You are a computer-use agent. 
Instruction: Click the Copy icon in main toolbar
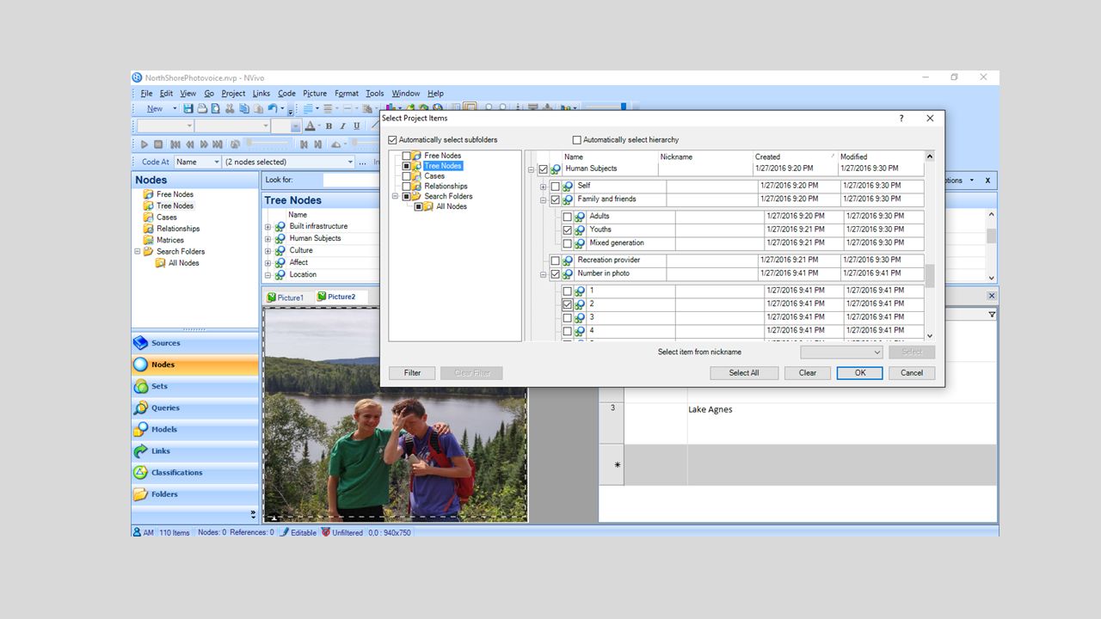244,108
